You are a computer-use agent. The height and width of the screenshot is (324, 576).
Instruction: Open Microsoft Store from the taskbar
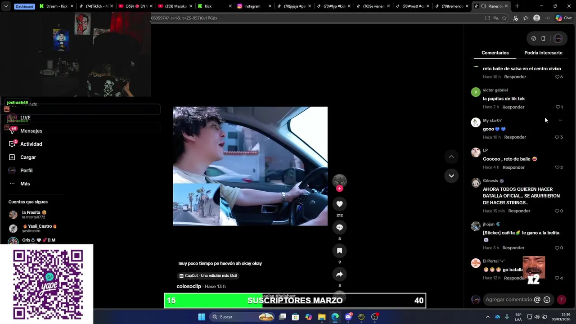pyautogui.click(x=295, y=317)
